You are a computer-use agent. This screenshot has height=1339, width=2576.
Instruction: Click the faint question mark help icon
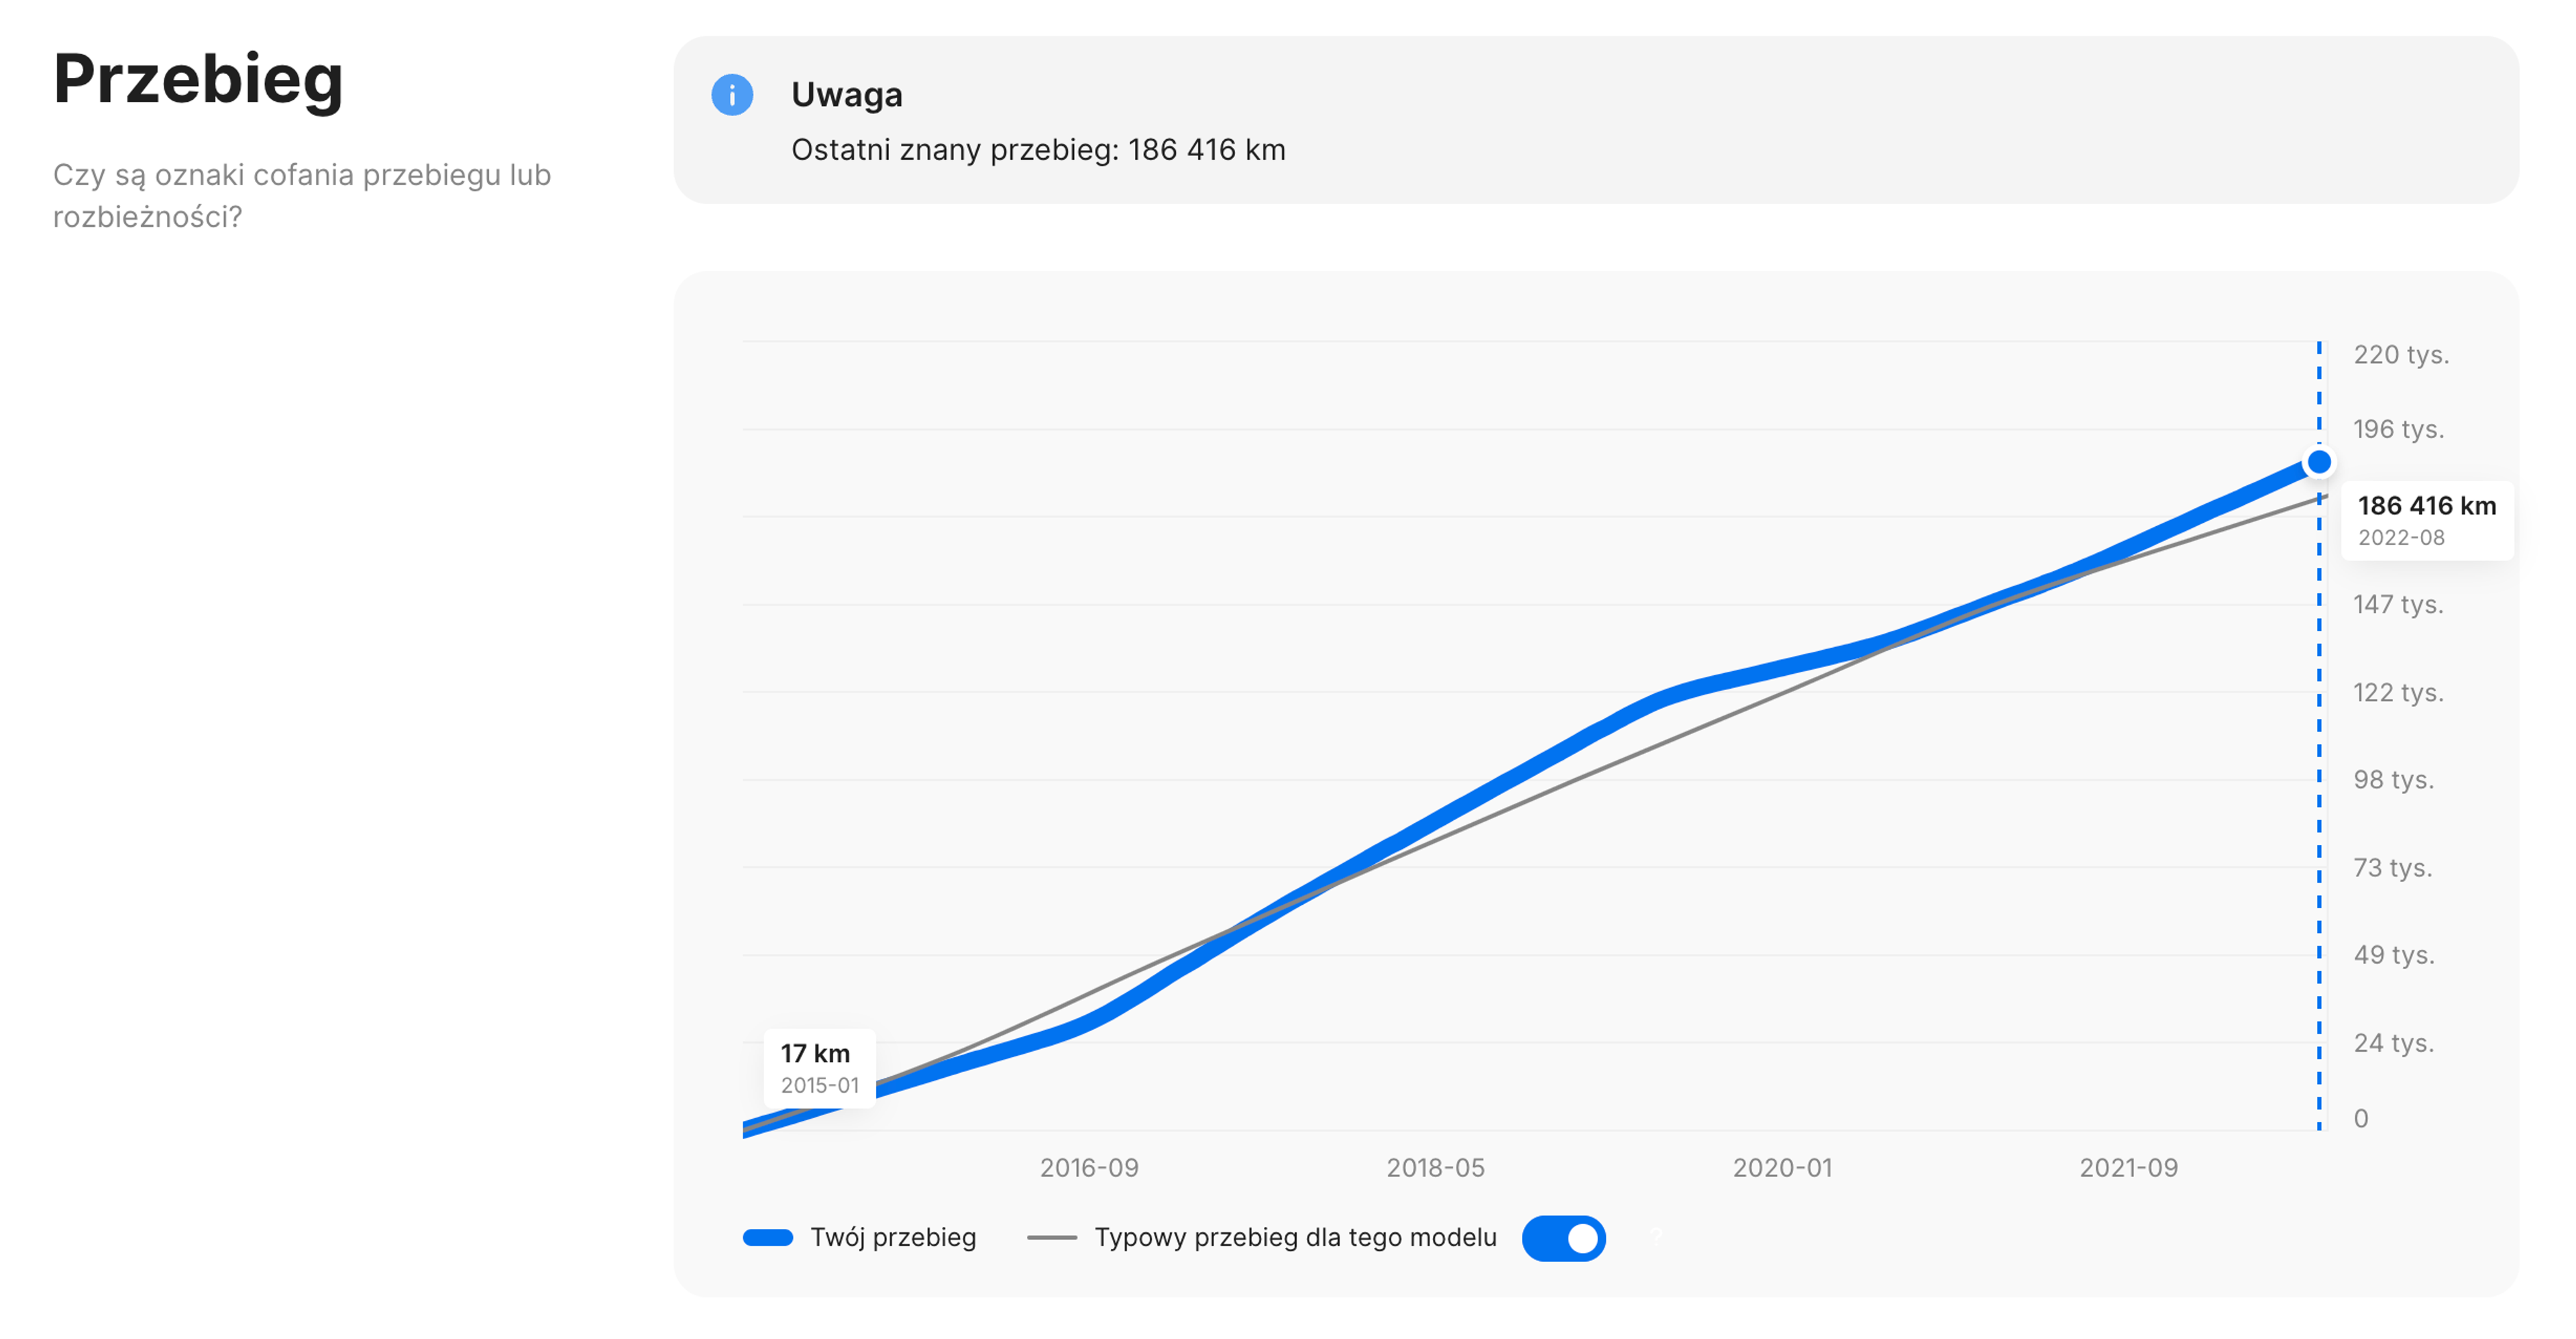[1657, 1236]
